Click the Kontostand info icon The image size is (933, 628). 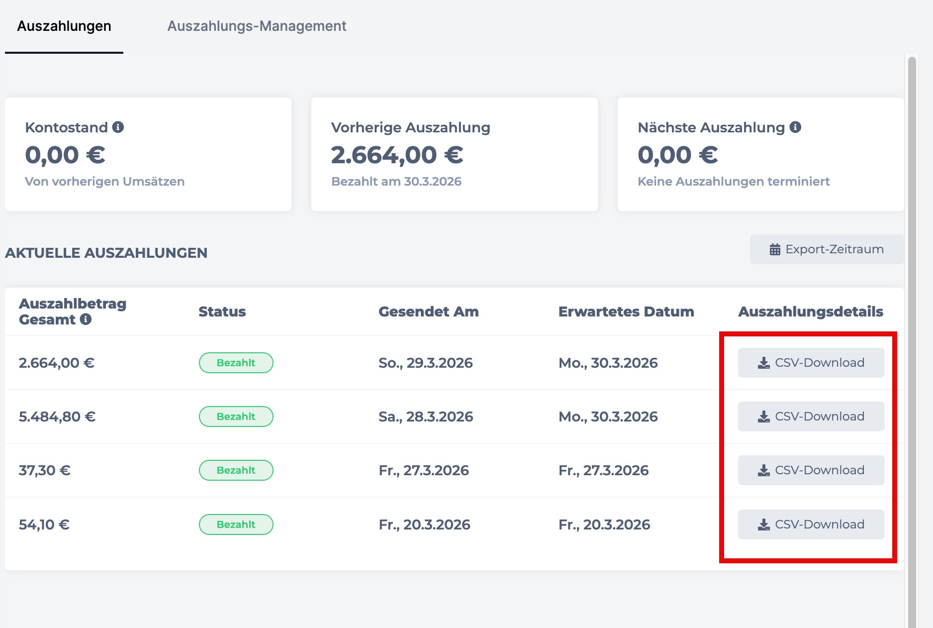(118, 127)
